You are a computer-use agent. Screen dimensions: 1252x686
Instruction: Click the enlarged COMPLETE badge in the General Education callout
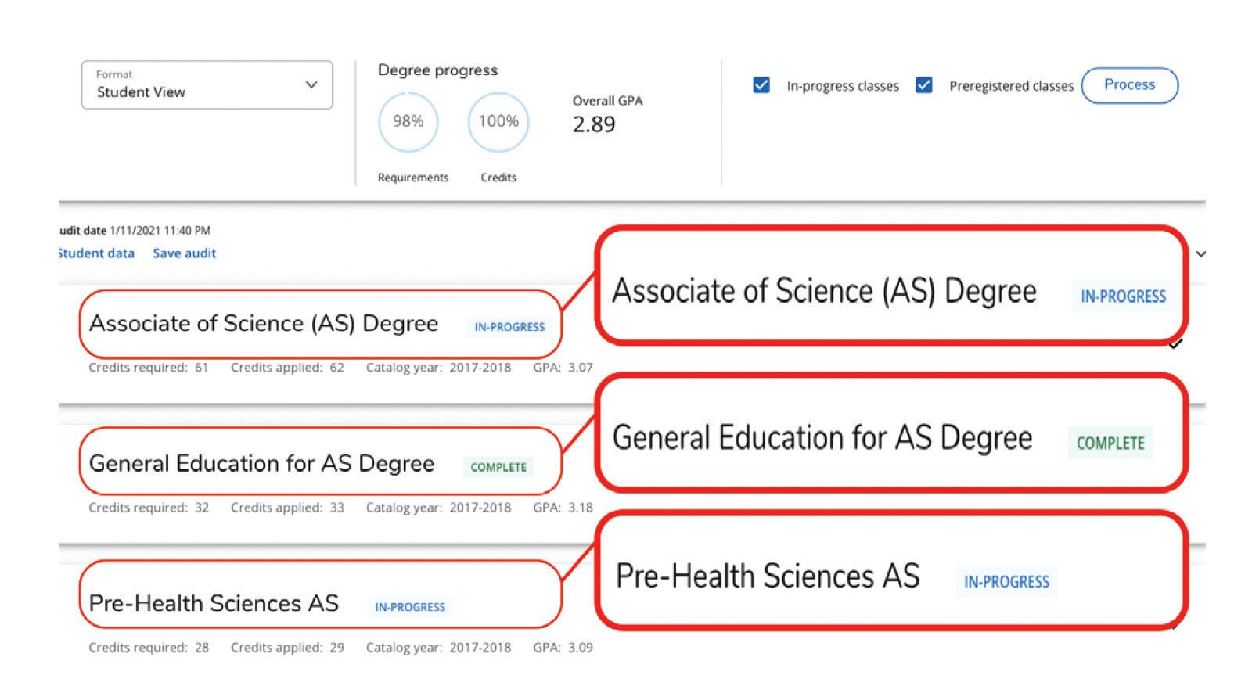1110,444
